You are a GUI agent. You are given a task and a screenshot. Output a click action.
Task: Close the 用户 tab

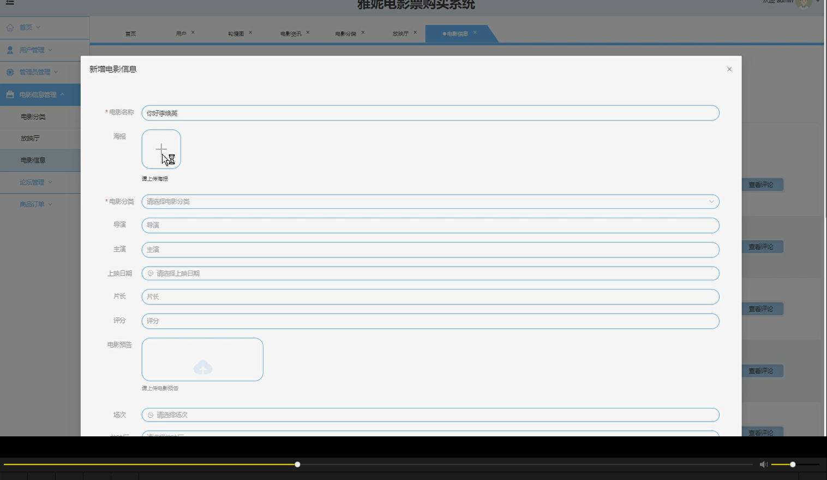[x=193, y=33]
